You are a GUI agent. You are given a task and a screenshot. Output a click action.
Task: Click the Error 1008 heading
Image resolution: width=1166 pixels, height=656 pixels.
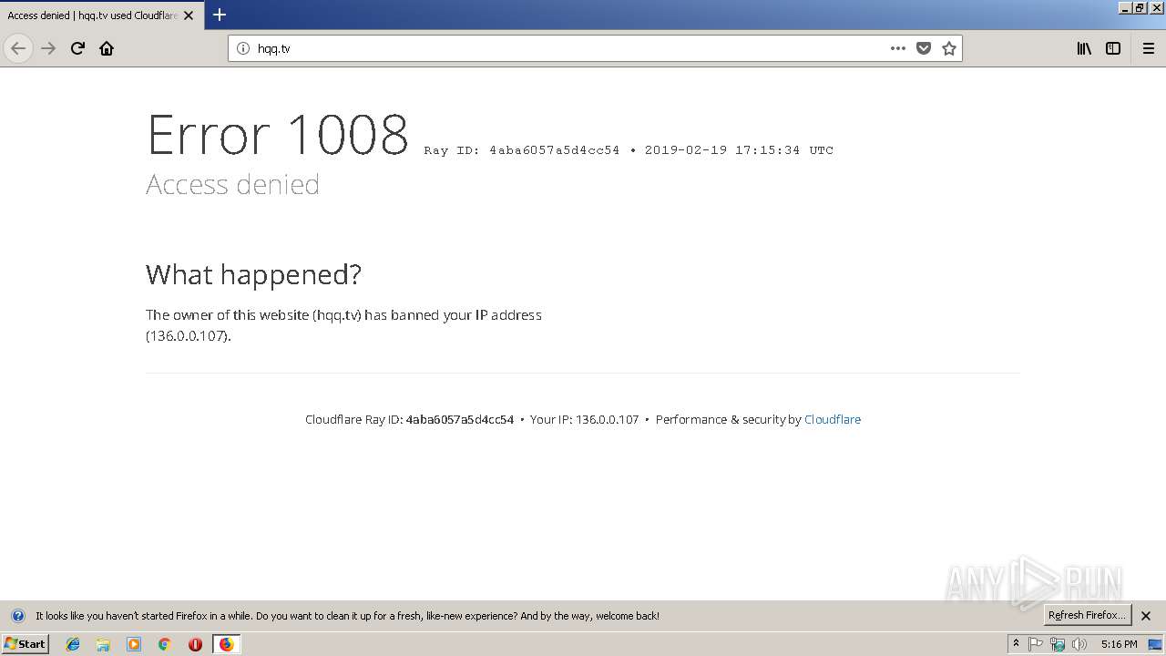point(278,135)
